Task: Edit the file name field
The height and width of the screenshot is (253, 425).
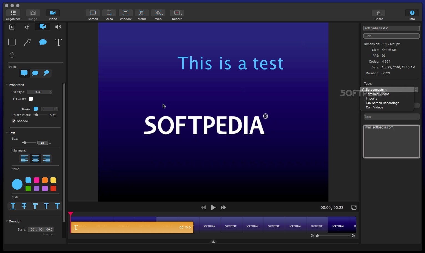Action: coord(391,28)
